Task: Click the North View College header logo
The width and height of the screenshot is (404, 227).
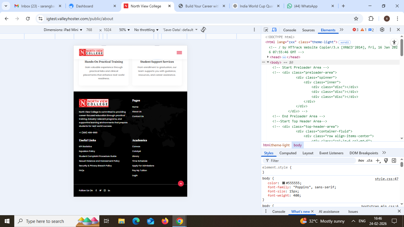Action: coord(91,52)
